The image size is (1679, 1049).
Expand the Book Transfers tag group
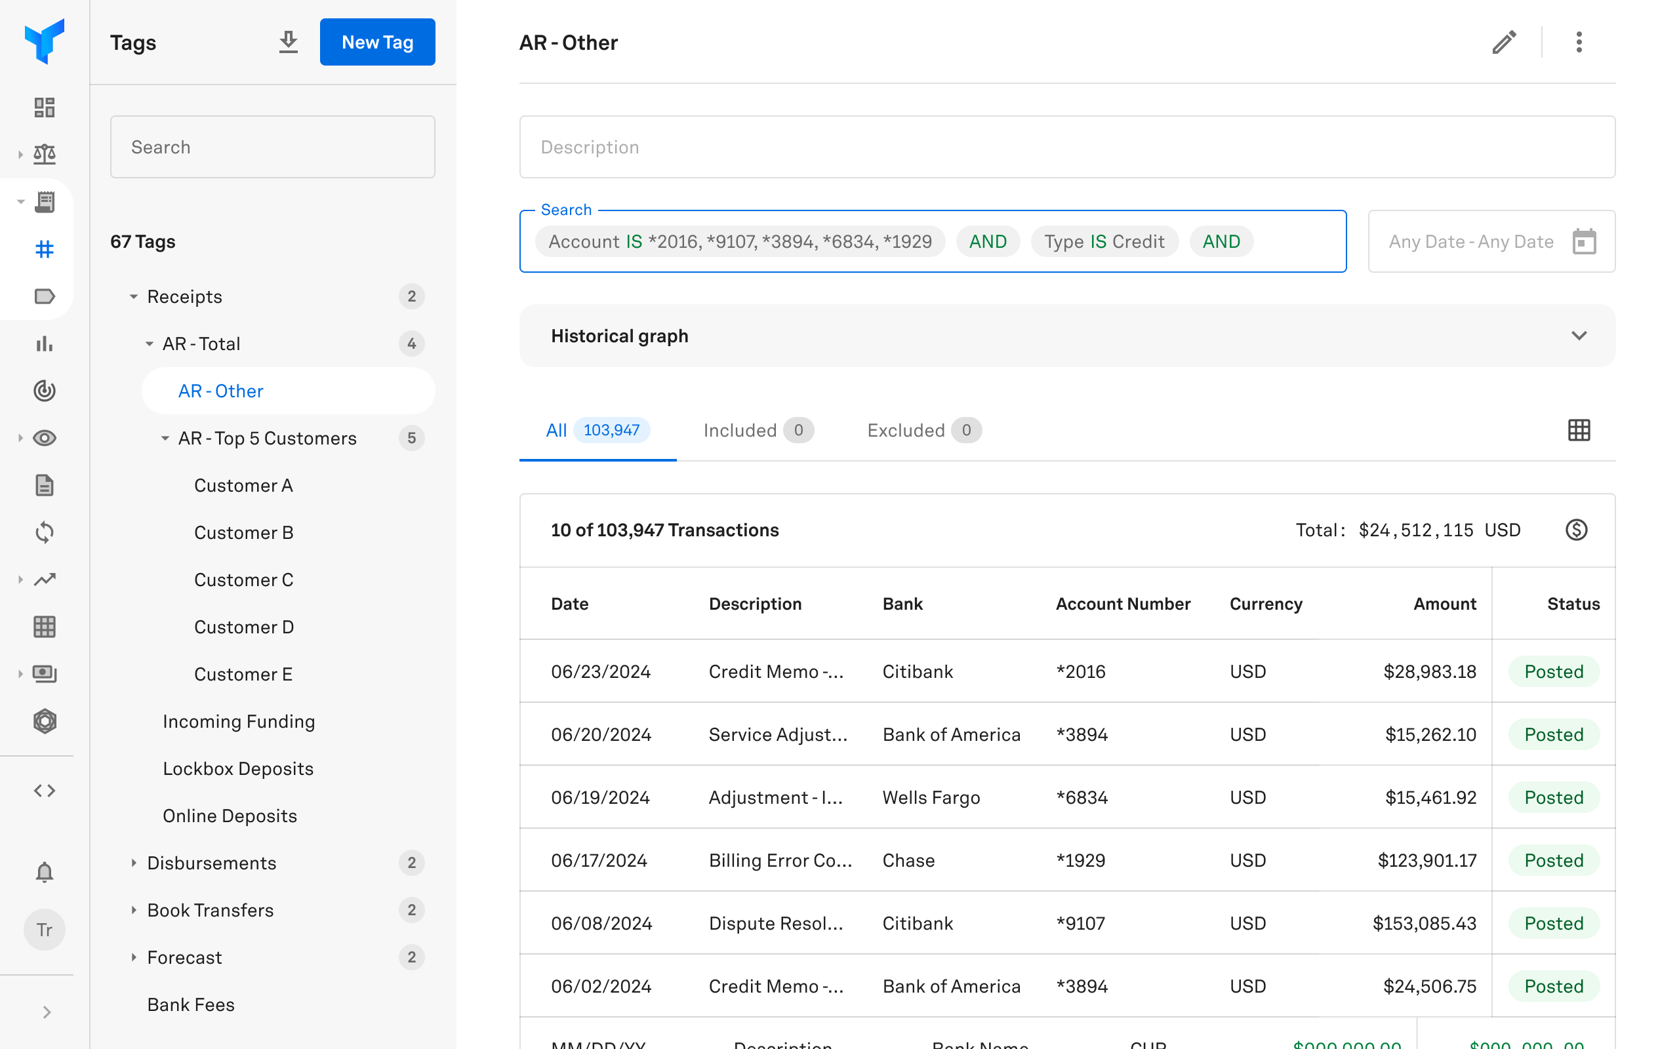(133, 909)
